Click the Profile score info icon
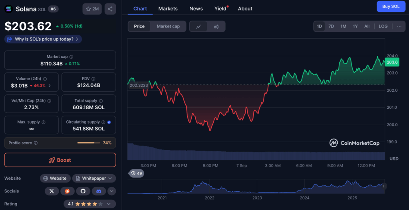 36,143
